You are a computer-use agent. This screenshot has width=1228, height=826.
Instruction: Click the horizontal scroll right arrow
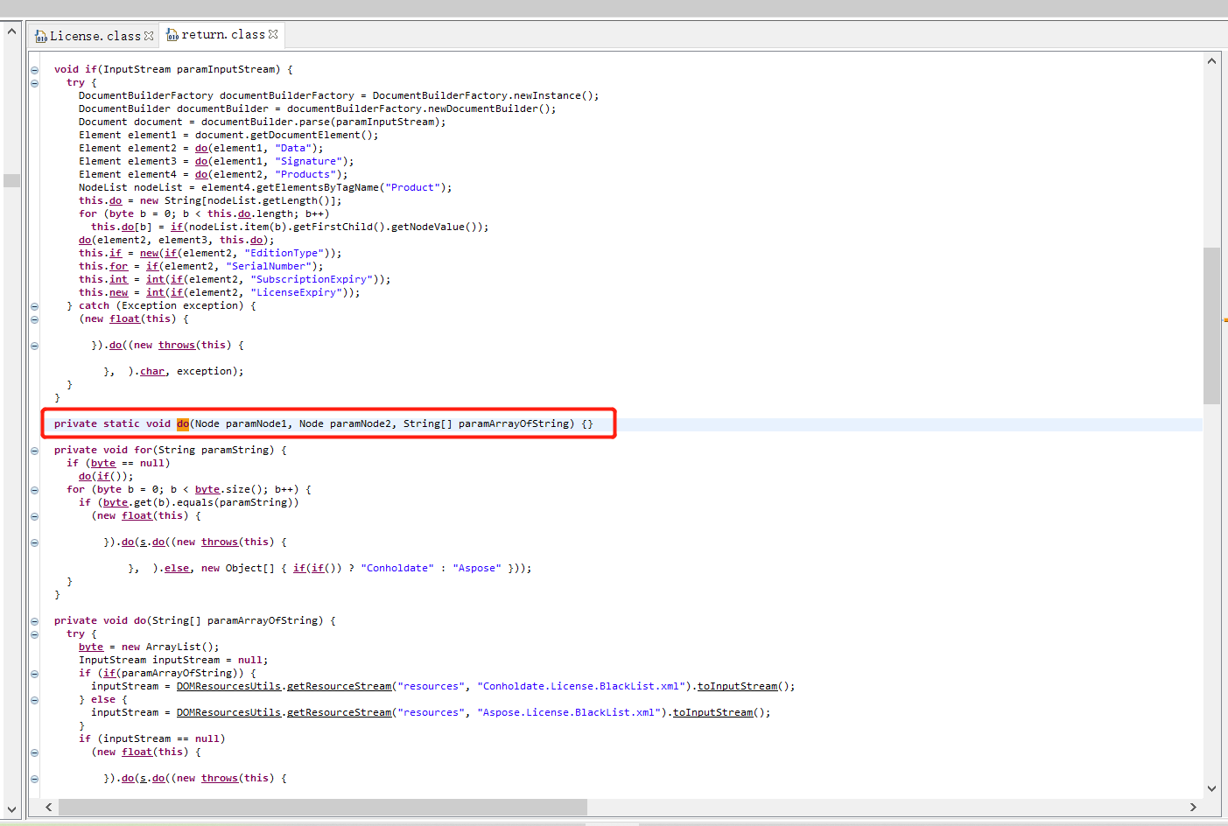(x=1192, y=807)
